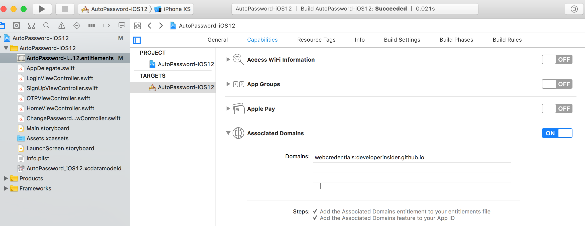Turn off Associated Domains switch
The width and height of the screenshot is (585, 226).
tap(557, 133)
